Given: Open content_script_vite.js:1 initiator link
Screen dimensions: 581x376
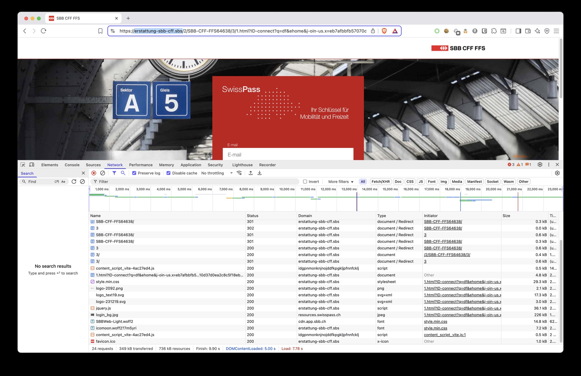Looking at the screenshot, I should click(445, 335).
